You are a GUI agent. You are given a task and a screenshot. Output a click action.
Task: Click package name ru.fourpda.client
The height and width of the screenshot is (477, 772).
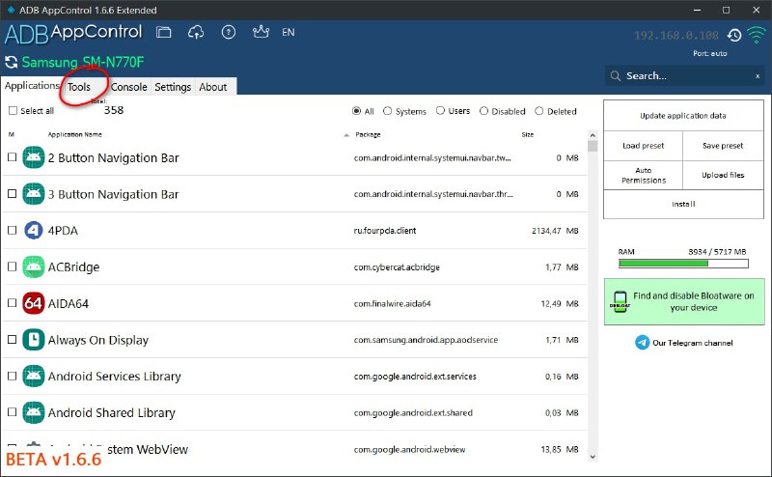pos(384,231)
